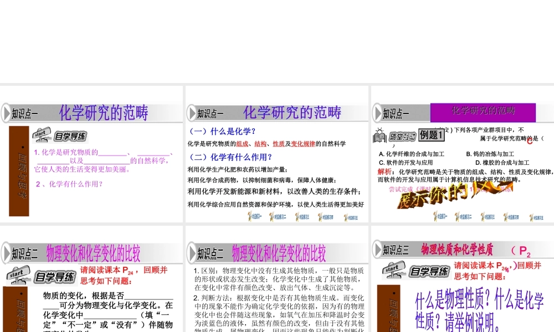The image size is (554, 332).
Task: Select the purple 化学研究的范畴 title box
Action: click(x=483, y=112)
